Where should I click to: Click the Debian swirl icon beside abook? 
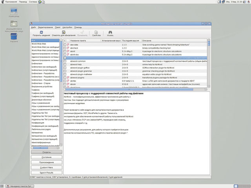68,84
